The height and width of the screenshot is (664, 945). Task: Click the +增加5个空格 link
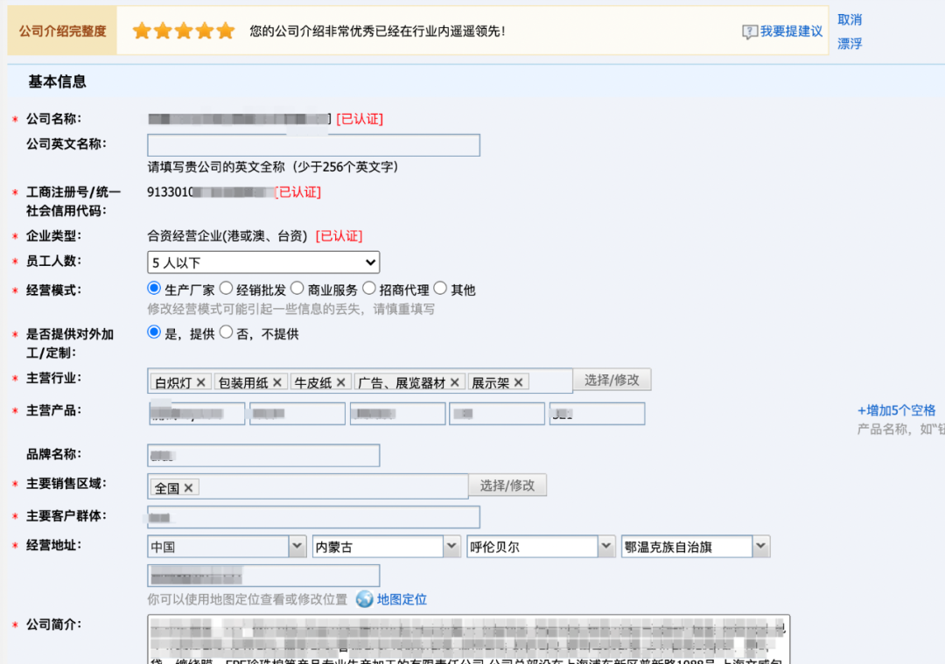coord(896,410)
